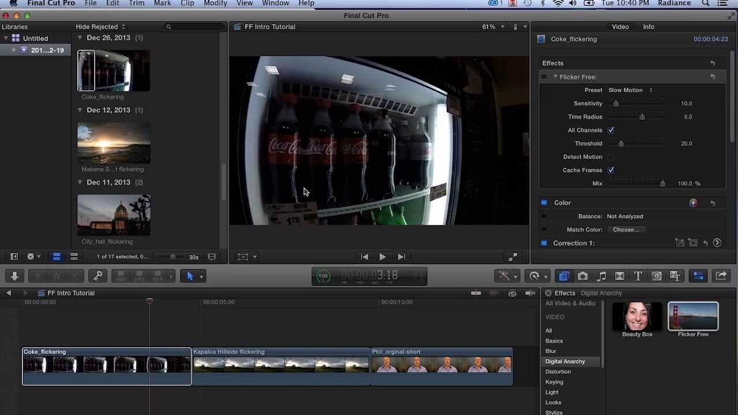Open the Preset Slow Motion dropdown
Screen dimensions: 738x415
pyautogui.click(x=630, y=90)
